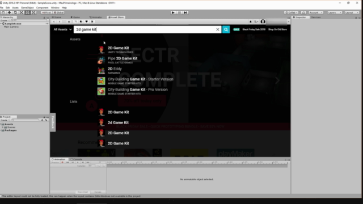This screenshot has height=204, width=363.
Task: Click the teal search magnifier button
Action: (226, 29)
